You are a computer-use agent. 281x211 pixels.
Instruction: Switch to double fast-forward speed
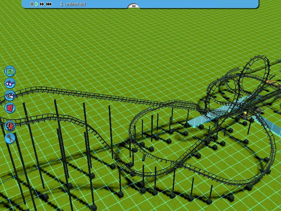tap(42, 4)
